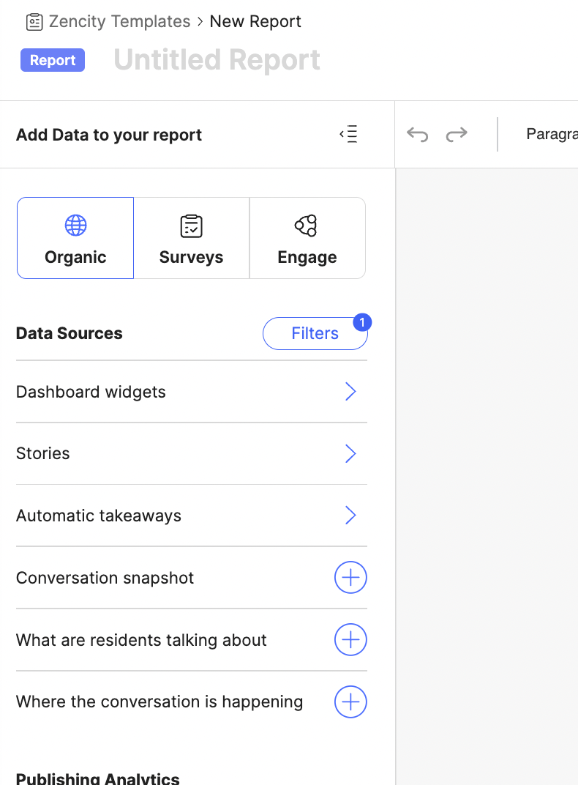Click the filter count badge

(x=362, y=322)
